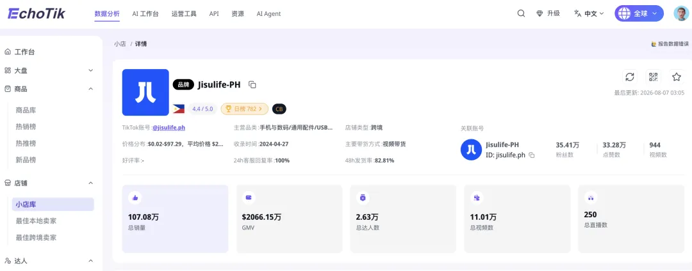
Task: Favorite the shop with star icon
Action: click(677, 77)
